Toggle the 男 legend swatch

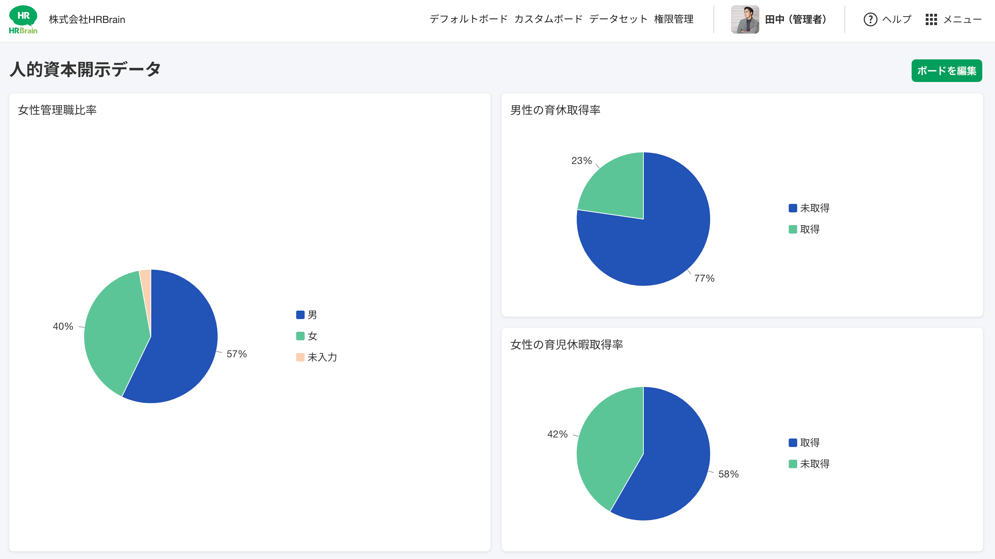pos(300,315)
